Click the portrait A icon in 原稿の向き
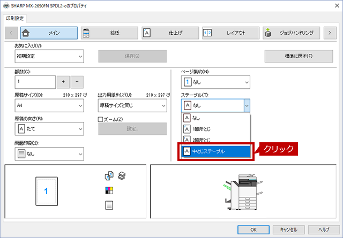343x238 pixels. tap(21, 129)
